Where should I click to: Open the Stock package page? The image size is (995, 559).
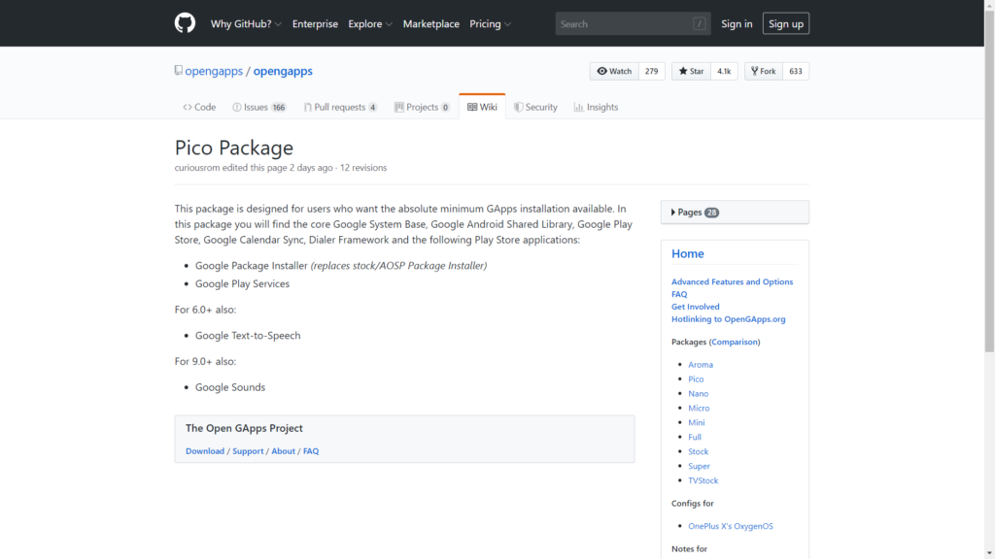[x=698, y=452]
